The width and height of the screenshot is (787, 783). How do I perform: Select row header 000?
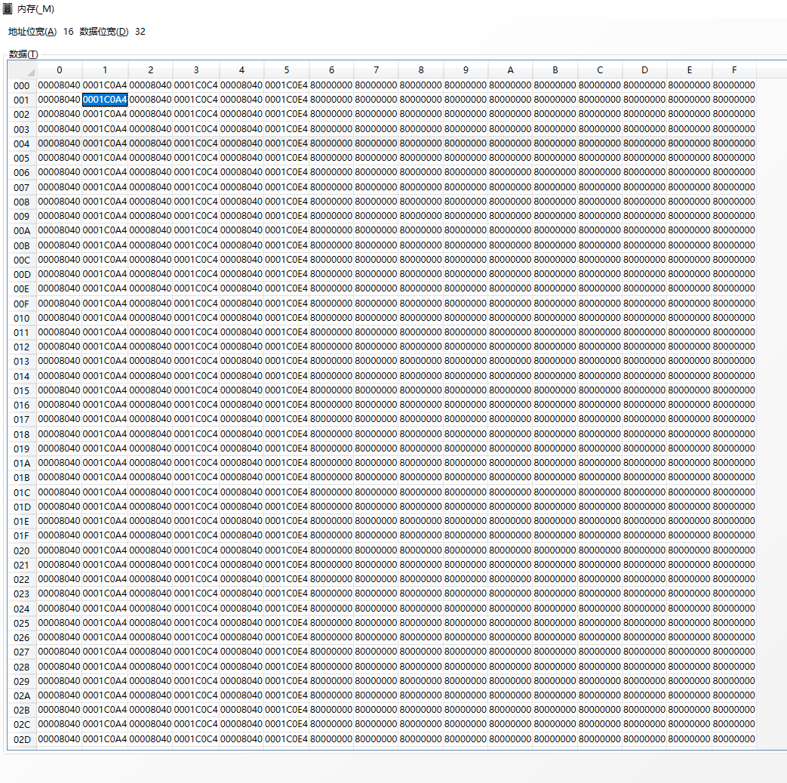22,85
